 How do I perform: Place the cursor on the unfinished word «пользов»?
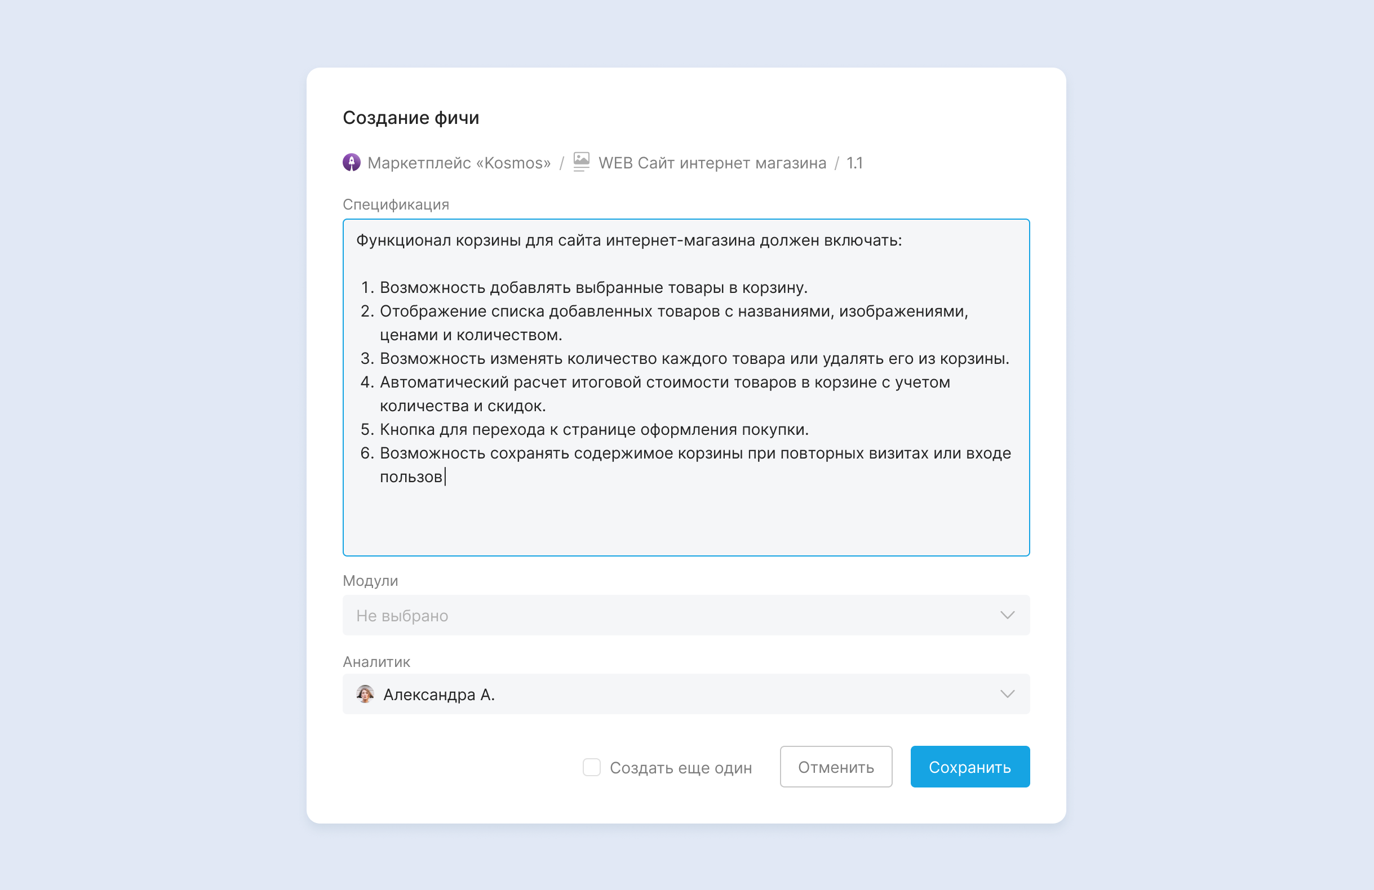click(410, 477)
